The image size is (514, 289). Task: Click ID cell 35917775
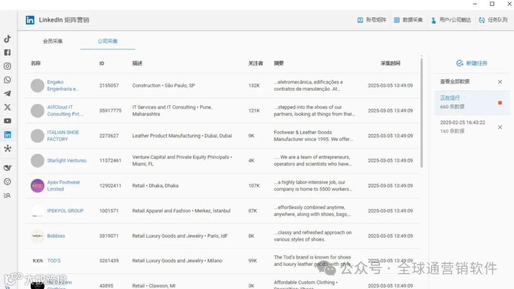click(110, 111)
